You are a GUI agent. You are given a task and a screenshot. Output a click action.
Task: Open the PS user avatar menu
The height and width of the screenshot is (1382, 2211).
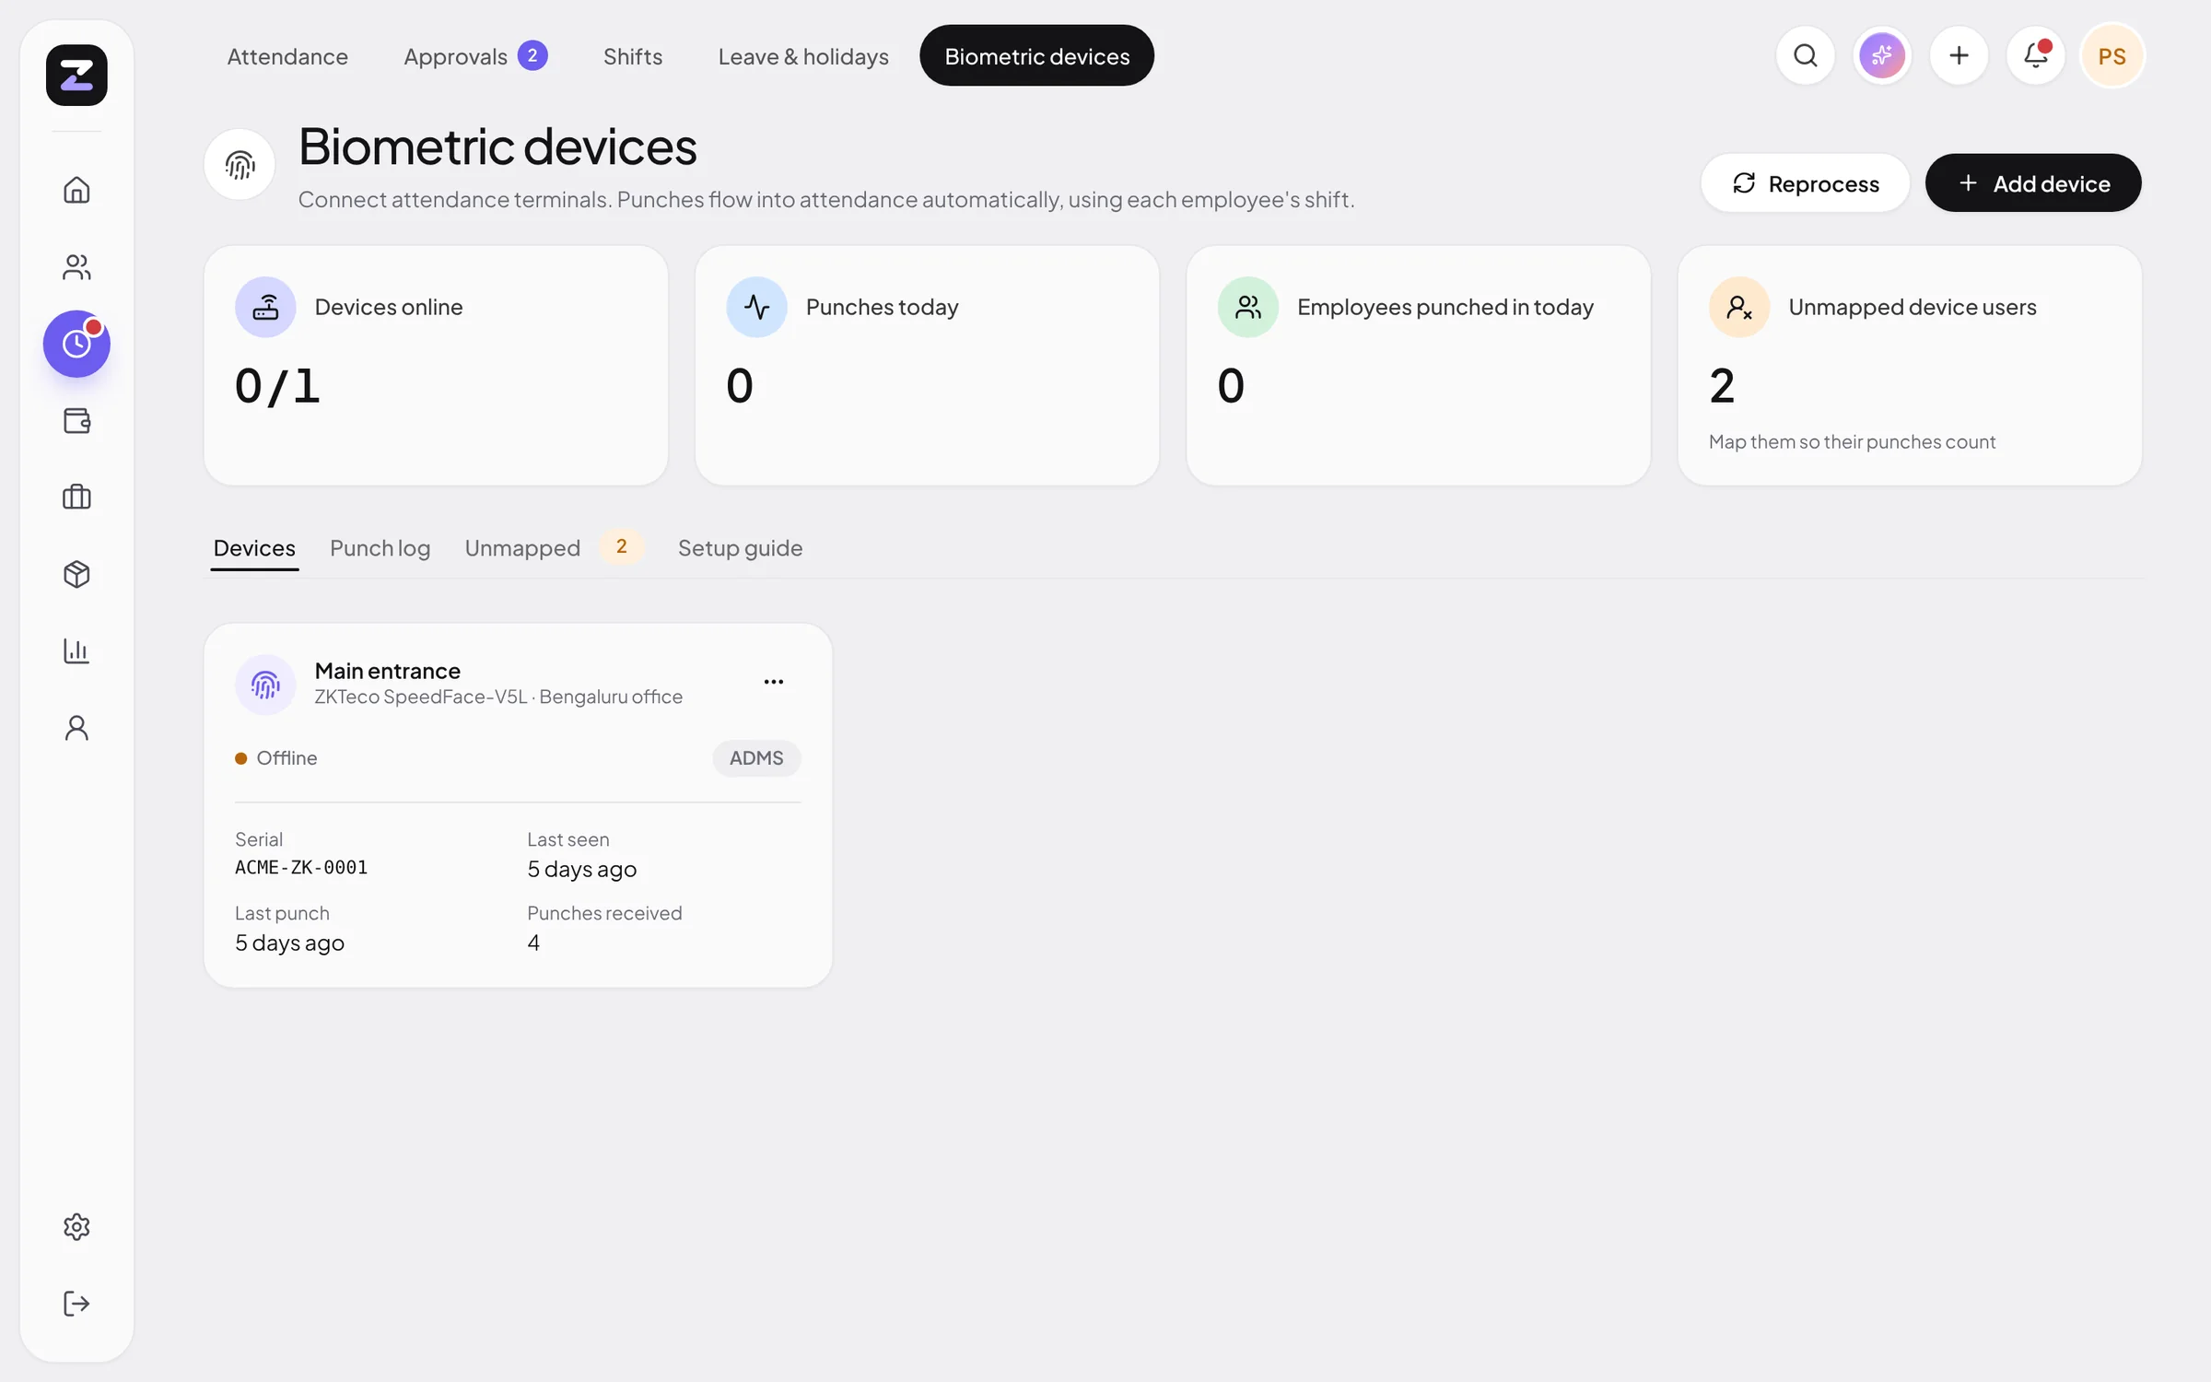[2112, 56]
